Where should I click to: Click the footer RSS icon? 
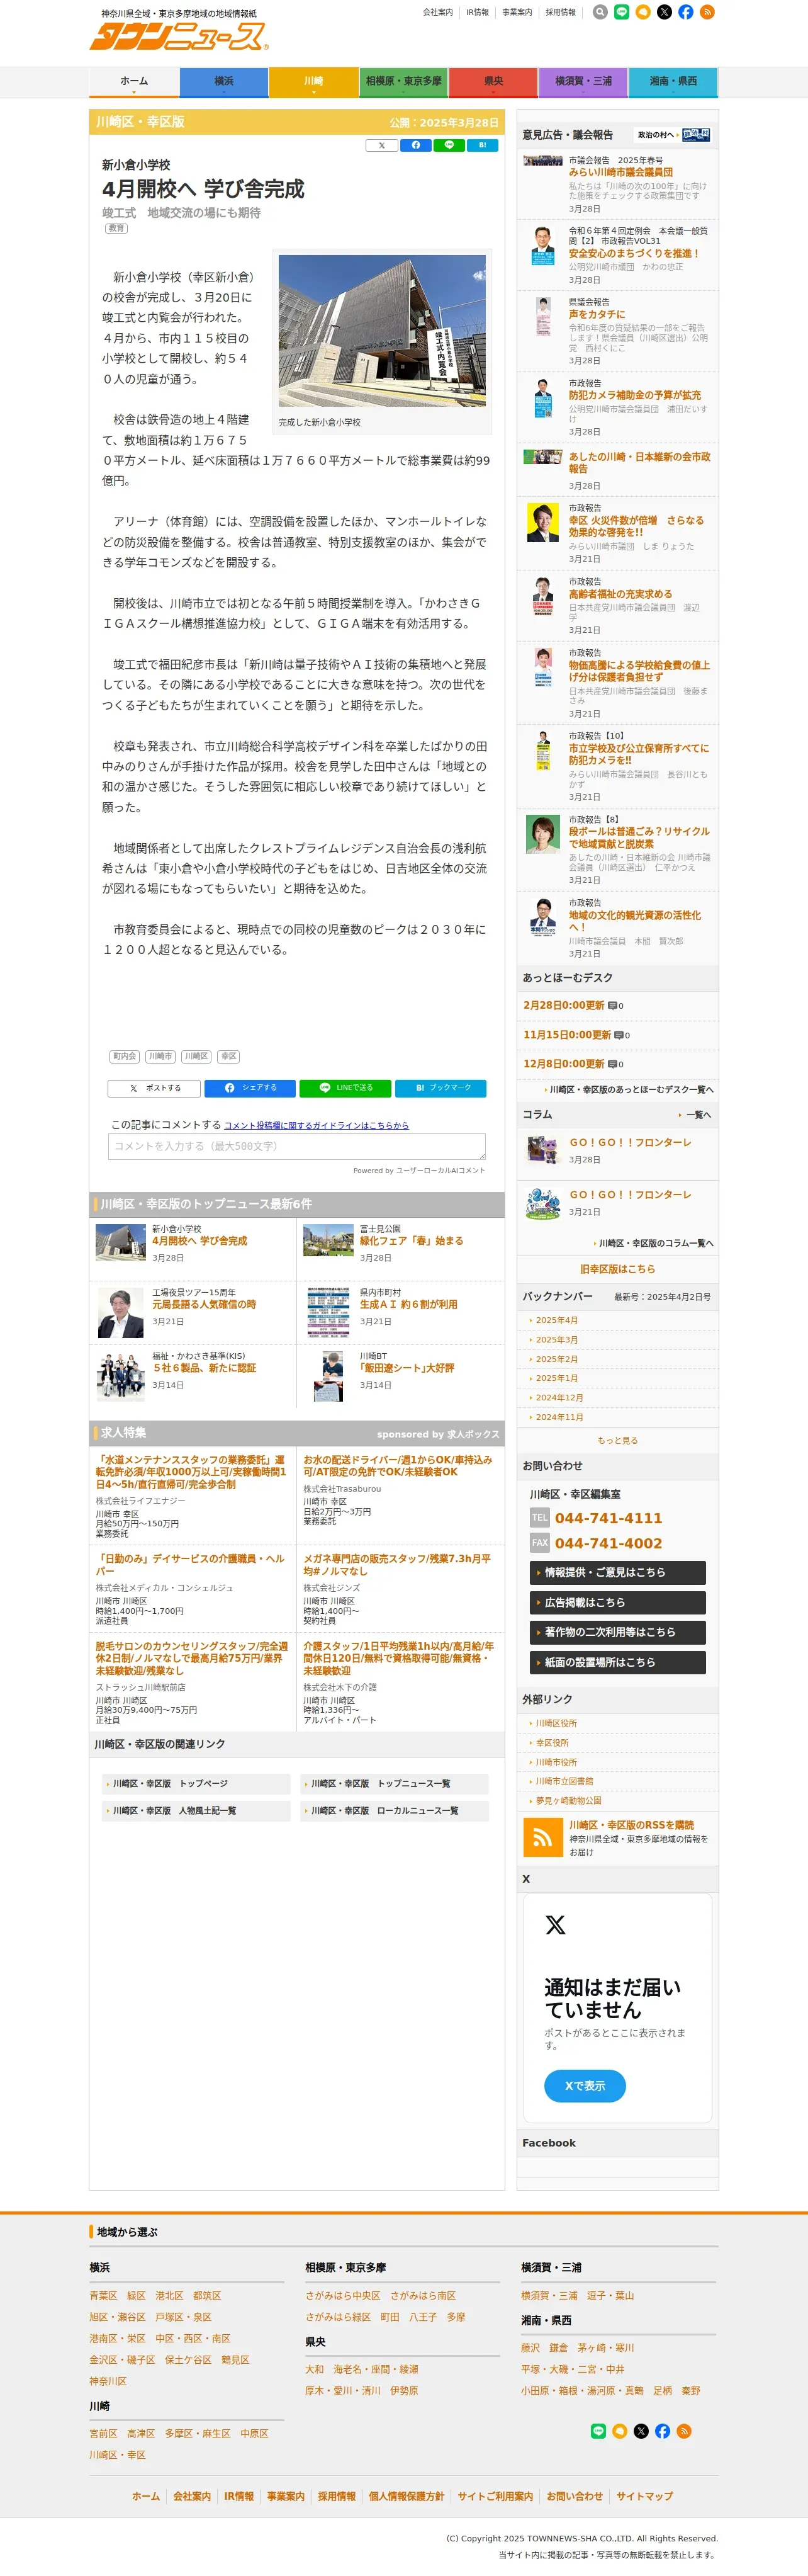click(x=684, y=2431)
